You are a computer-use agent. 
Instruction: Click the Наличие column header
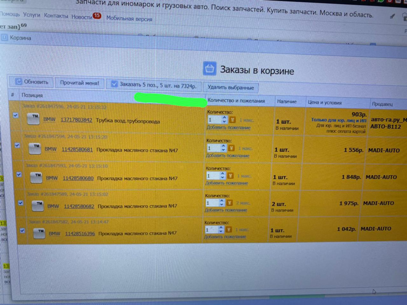tap(287, 101)
